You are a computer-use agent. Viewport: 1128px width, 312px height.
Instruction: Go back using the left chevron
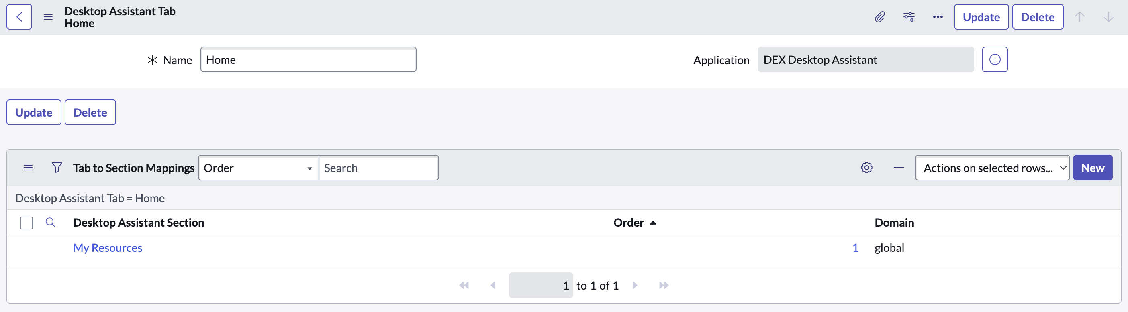[19, 17]
